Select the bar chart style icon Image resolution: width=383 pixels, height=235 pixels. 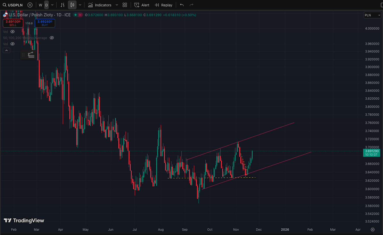click(x=63, y=5)
